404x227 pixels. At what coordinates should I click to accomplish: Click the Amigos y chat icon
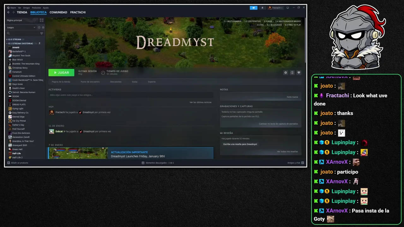tap(303, 163)
